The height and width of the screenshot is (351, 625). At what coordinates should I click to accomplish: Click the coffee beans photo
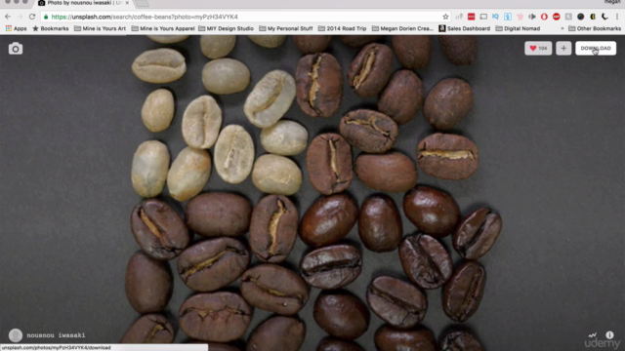pyautogui.click(x=312, y=193)
